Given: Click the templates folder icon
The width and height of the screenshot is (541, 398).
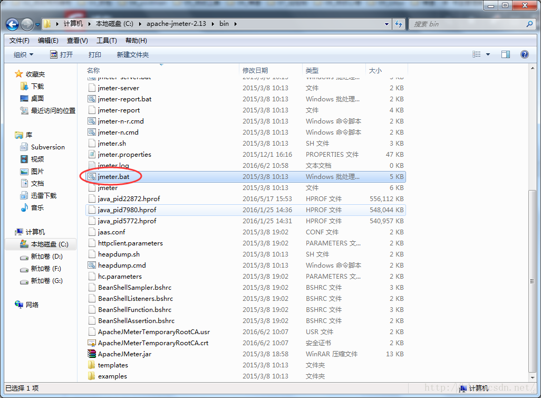Looking at the screenshot, I should click(x=91, y=365).
